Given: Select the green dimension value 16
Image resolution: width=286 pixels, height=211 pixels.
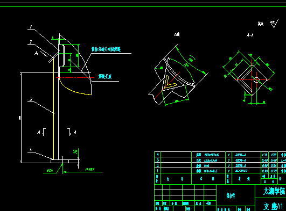Looking at the screenshot, I should click(75, 151).
